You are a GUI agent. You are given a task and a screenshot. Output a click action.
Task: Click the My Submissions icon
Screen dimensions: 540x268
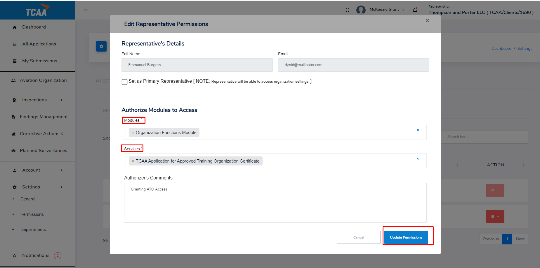click(x=15, y=61)
